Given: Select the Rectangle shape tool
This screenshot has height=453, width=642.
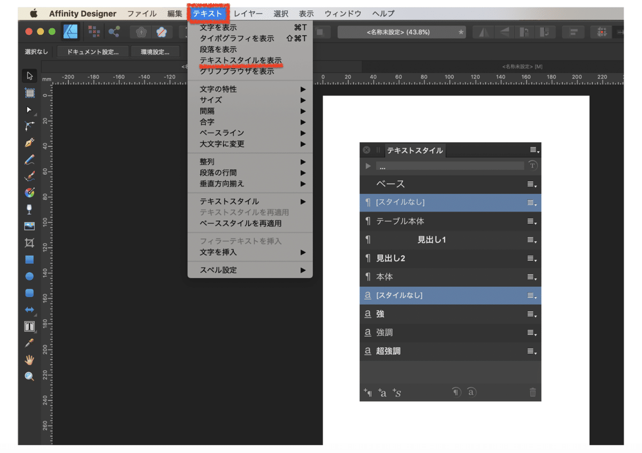Looking at the screenshot, I should pyautogui.click(x=29, y=260).
